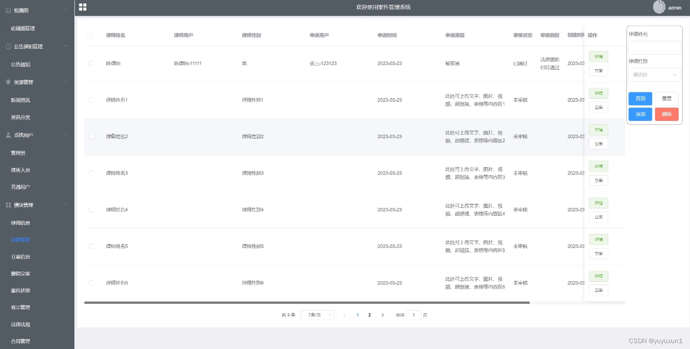The width and height of the screenshot is (690, 349).
Task: Check the row checkbox for 律师姓名3
Action: click(x=91, y=173)
